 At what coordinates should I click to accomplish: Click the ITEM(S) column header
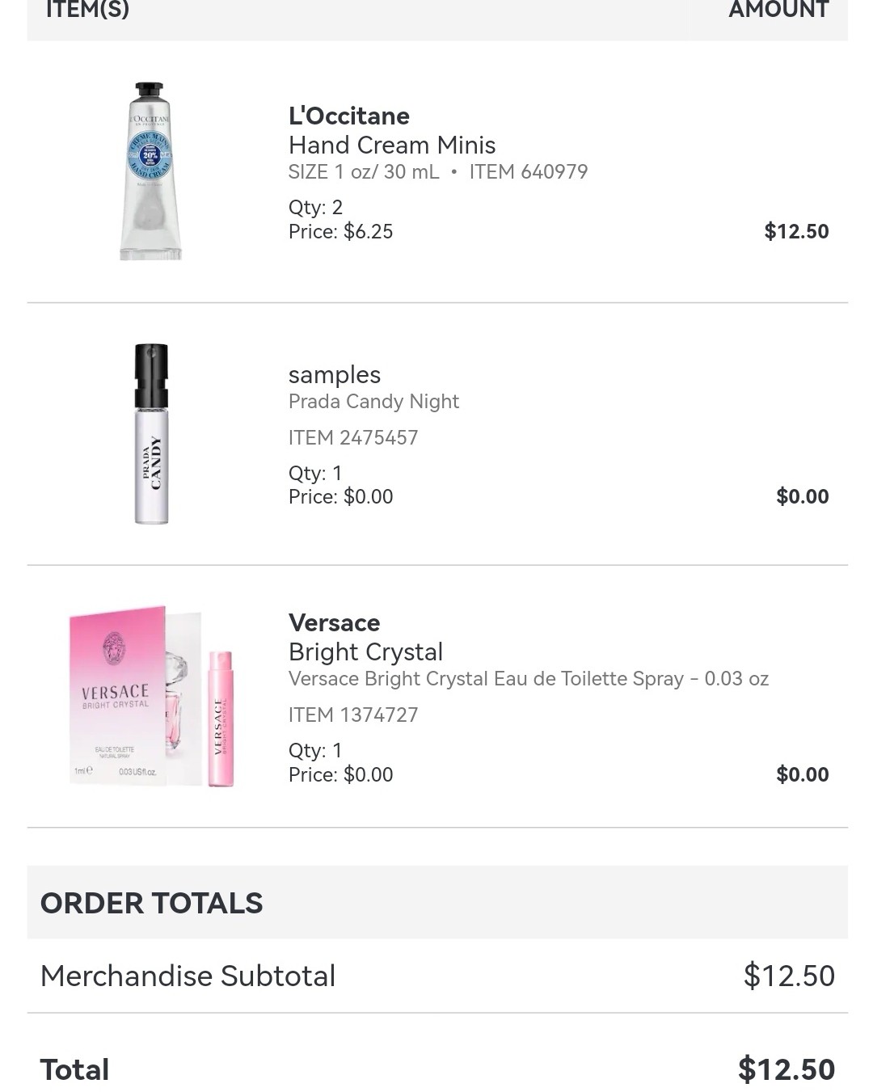click(87, 11)
